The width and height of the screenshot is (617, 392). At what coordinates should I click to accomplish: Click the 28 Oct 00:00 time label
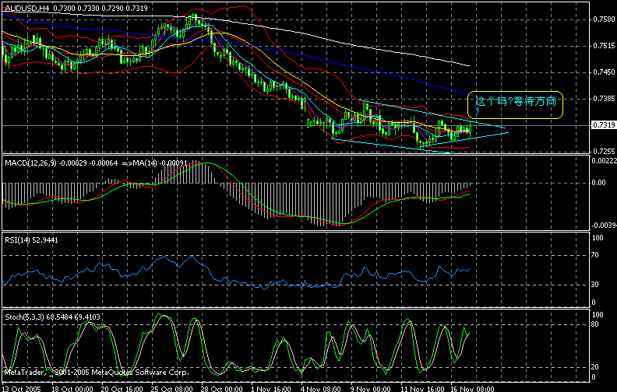[x=221, y=389]
